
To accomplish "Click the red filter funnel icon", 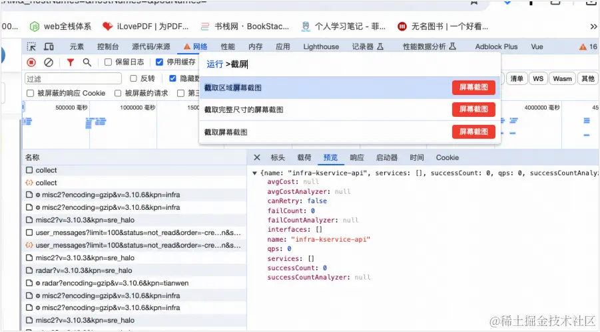I will [70, 62].
